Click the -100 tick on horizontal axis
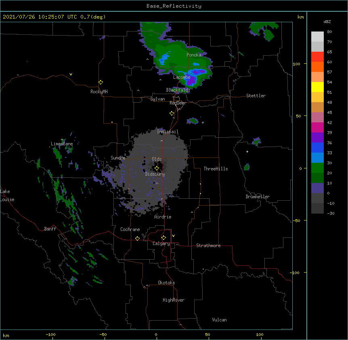 point(50,334)
